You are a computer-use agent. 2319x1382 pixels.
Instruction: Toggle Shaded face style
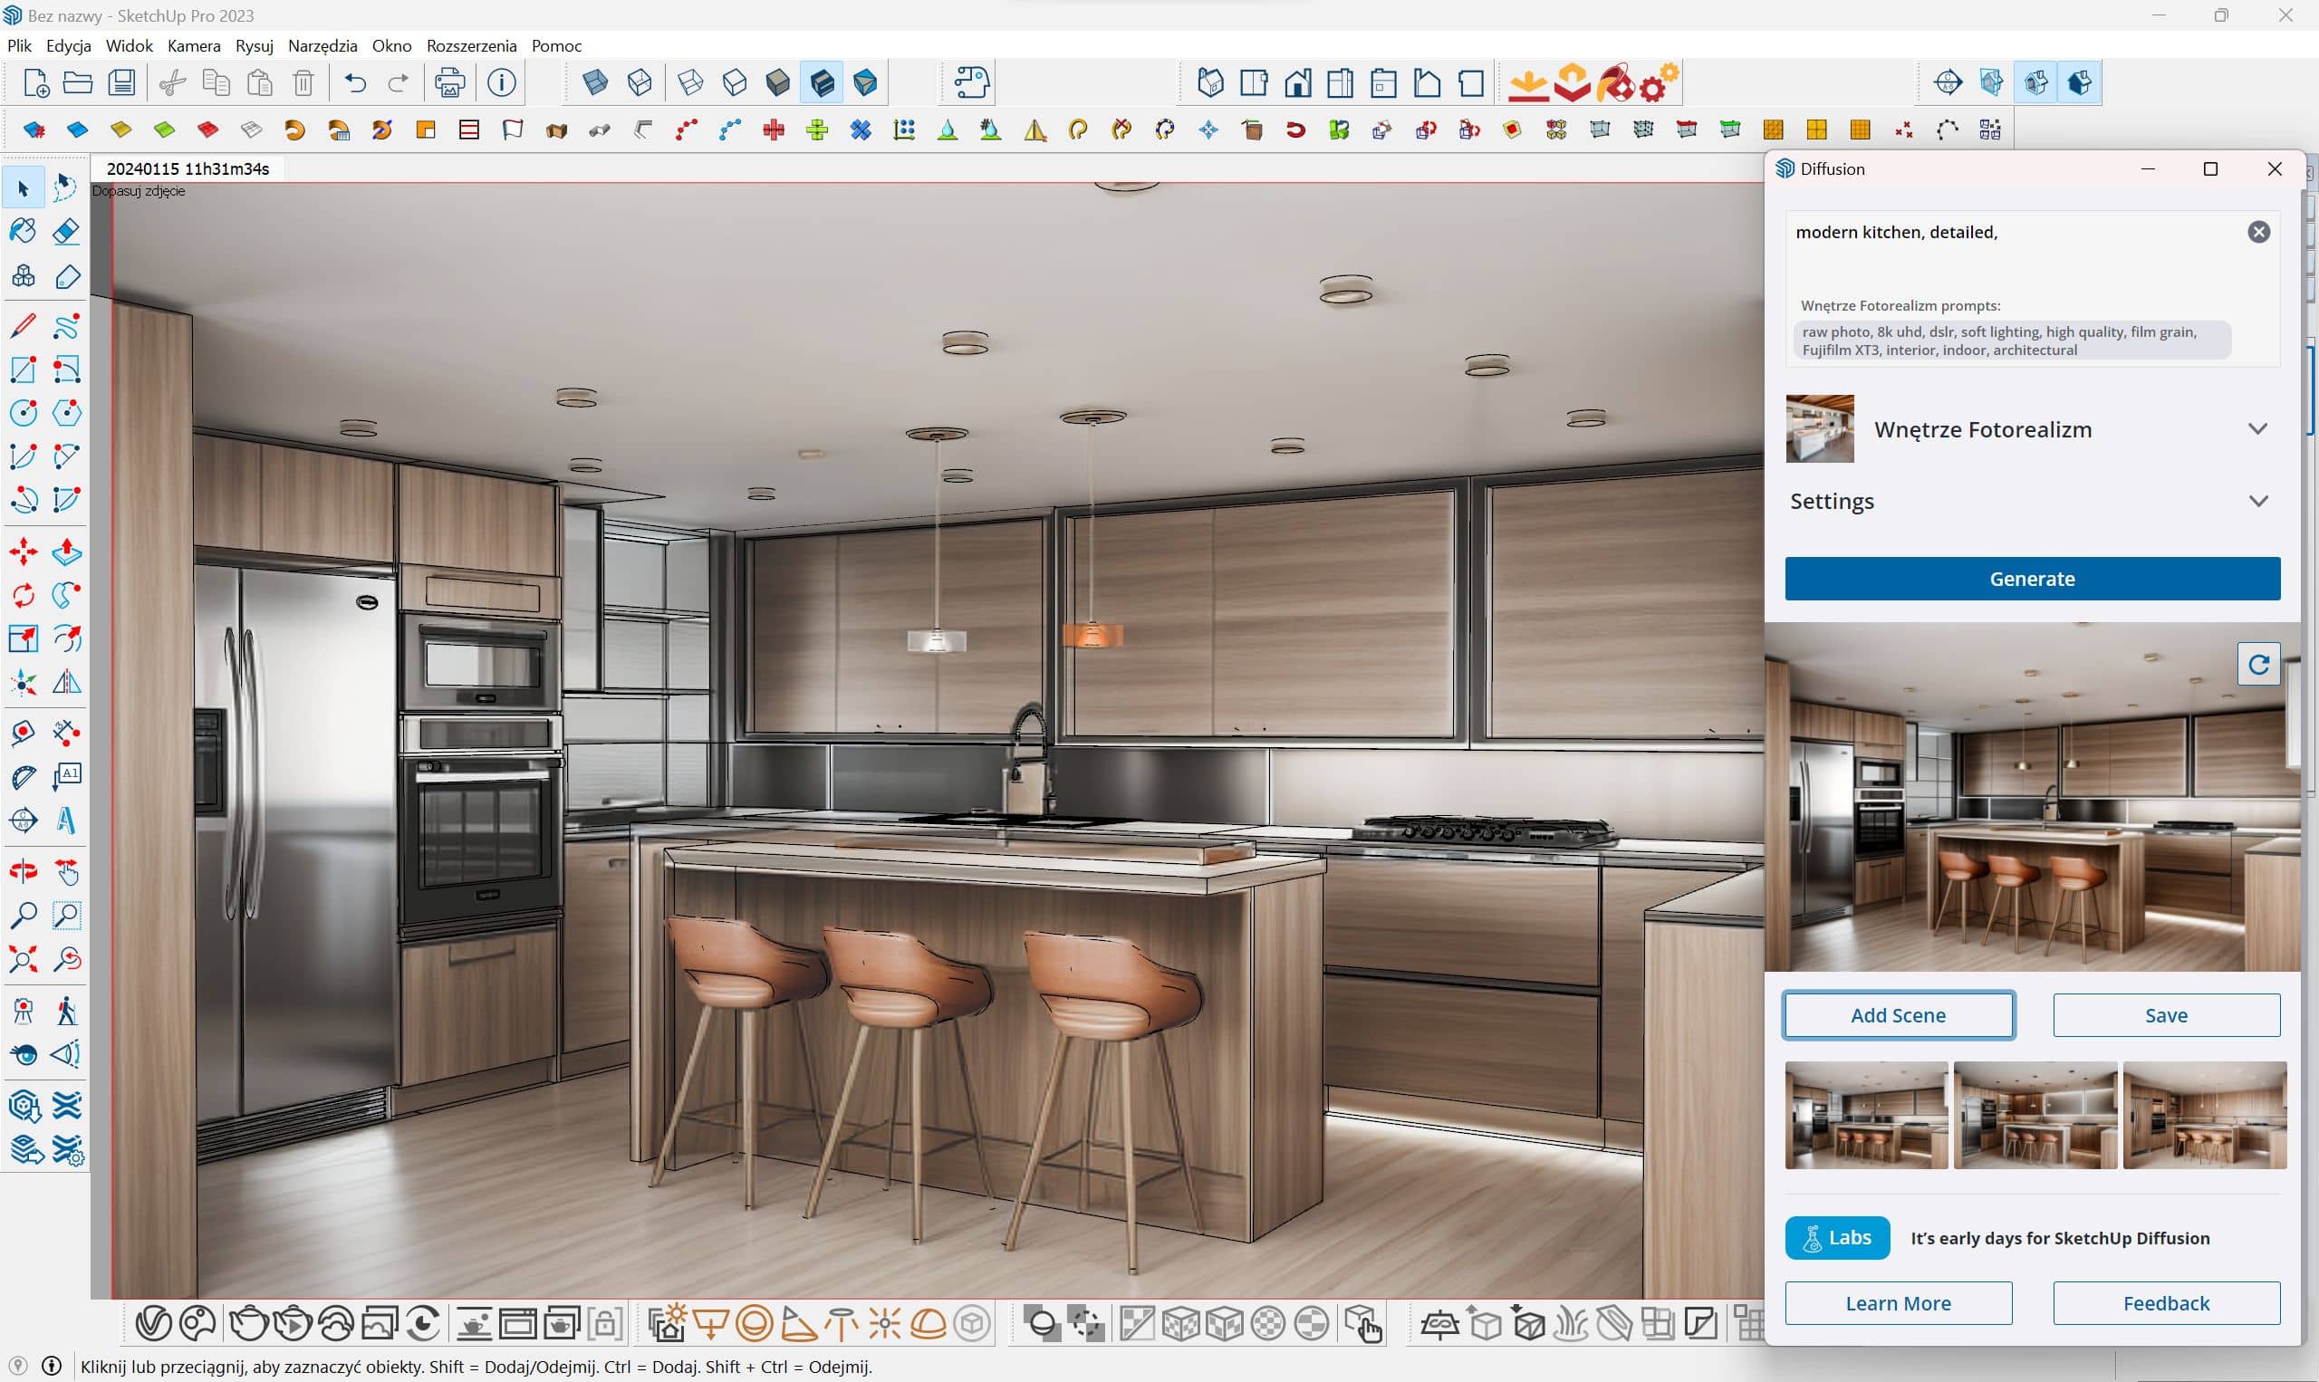click(777, 83)
